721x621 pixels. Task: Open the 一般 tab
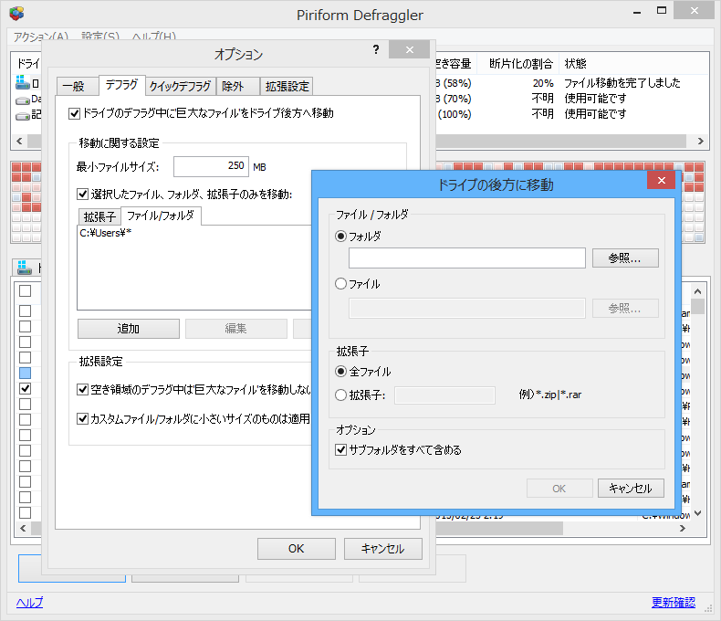point(77,87)
